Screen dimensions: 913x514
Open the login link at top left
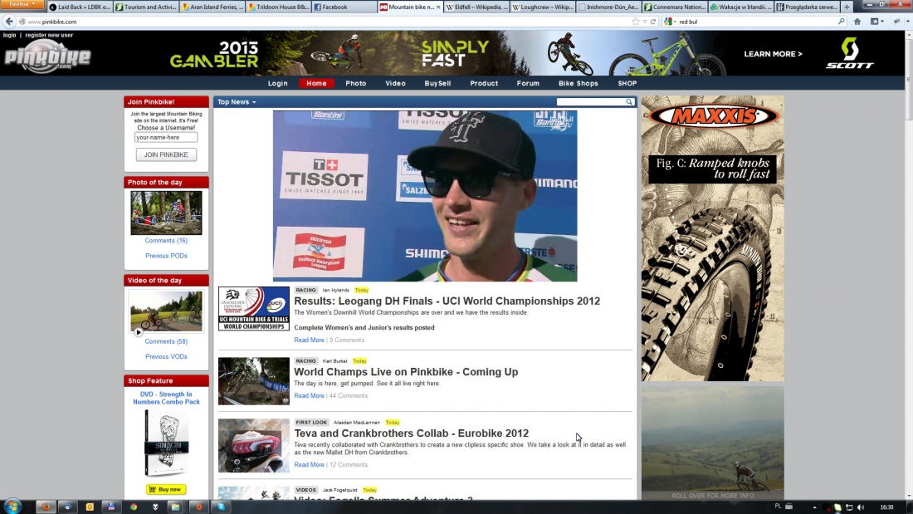[9, 35]
